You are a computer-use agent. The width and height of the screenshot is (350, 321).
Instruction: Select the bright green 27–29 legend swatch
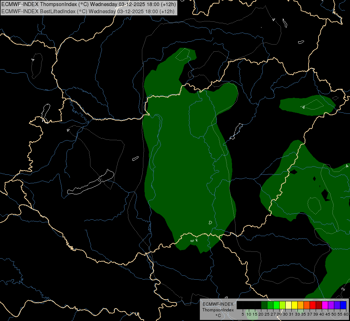[276, 305]
